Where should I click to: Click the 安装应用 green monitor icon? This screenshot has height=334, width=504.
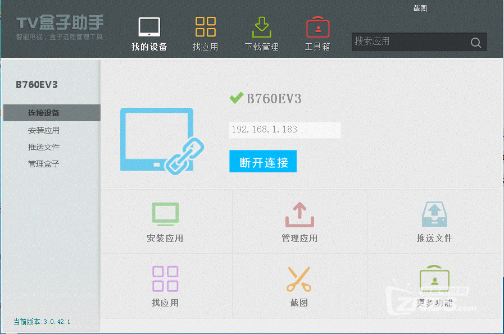coord(165,214)
